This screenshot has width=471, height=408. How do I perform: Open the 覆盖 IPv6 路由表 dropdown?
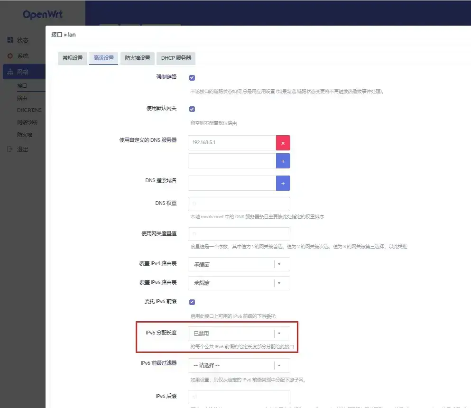239,283
